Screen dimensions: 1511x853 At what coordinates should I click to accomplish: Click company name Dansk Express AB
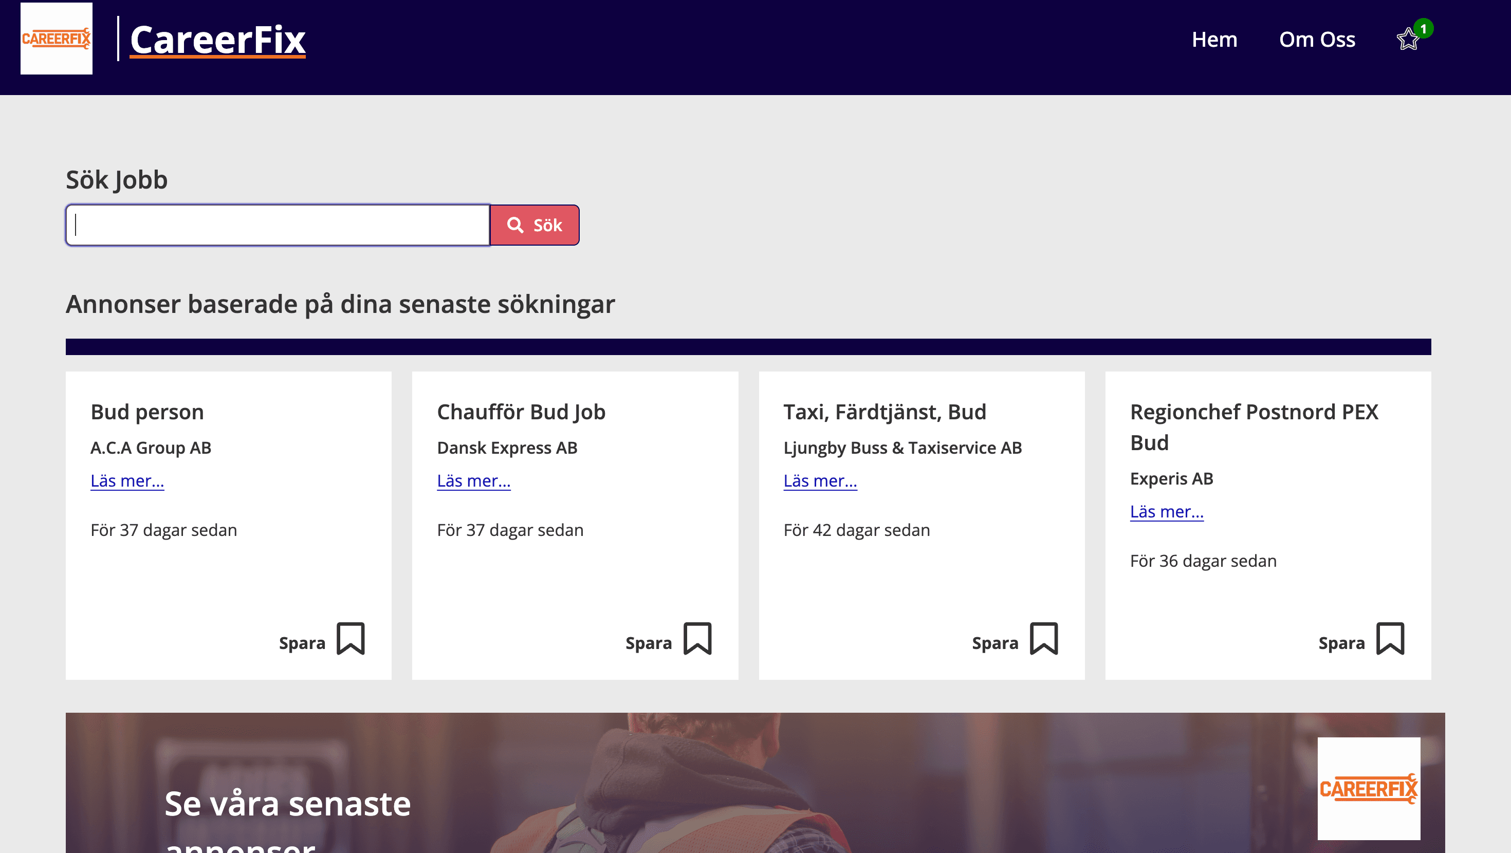507,448
